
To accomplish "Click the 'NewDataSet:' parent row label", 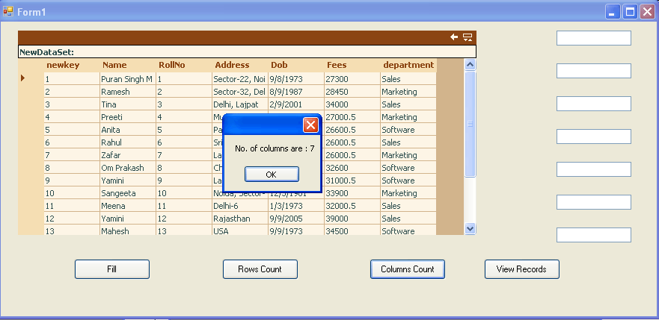I will (46, 52).
